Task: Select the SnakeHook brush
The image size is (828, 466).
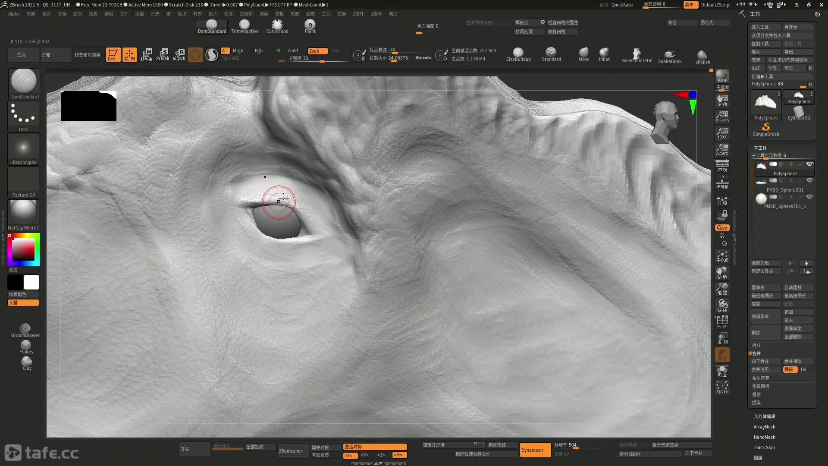Action: pos(670,56)
